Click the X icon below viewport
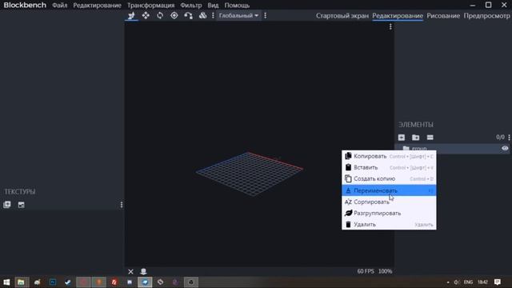 click(130, 271)
